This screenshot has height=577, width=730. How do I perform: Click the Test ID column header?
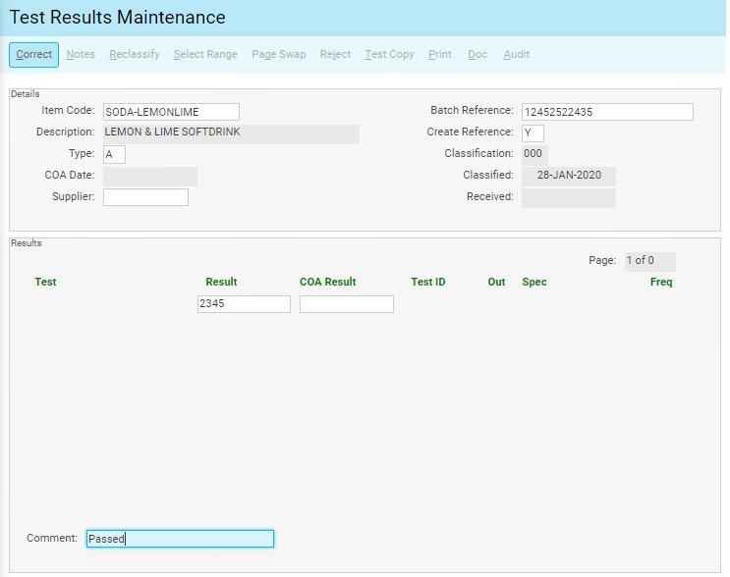(x=428, y=282)
